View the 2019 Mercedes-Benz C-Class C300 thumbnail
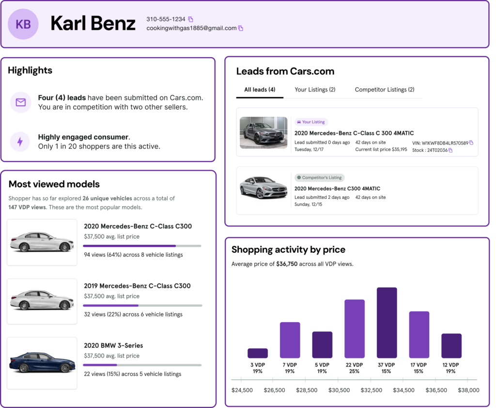The height and width of the screenshot is (408, 496). [x=42, y=302]
